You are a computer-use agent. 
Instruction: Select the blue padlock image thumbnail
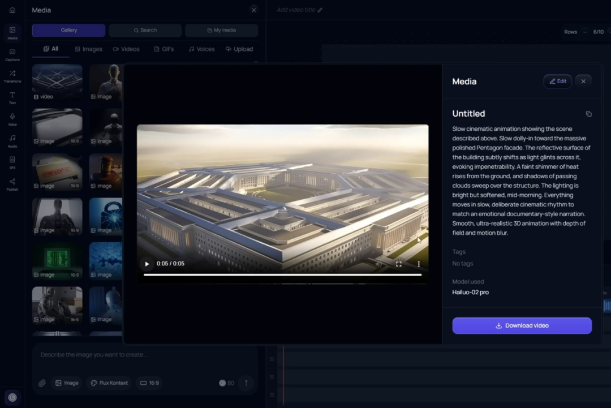(x=106, y=217)
